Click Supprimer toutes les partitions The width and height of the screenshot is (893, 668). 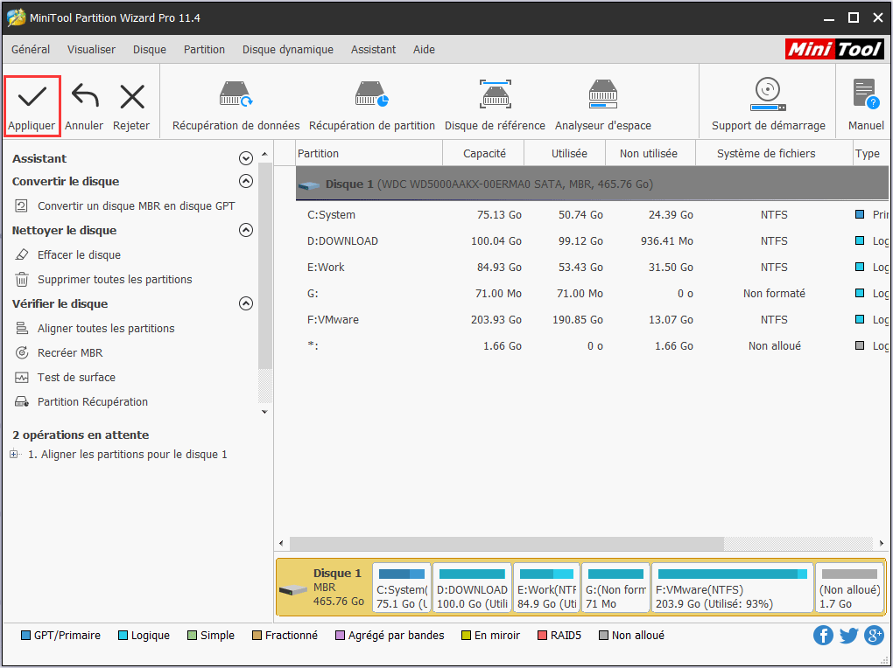coord(115,280)
